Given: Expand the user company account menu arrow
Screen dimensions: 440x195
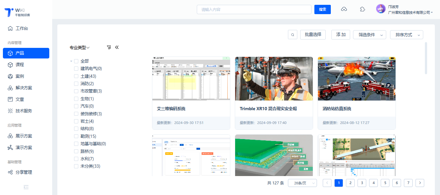Looking at the screenshot, I should 432,13.
